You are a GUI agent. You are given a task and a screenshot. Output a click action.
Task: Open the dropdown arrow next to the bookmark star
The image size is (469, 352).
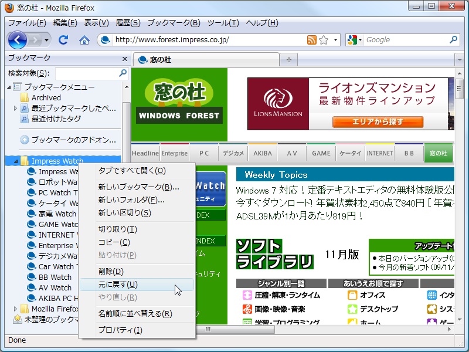point(335,41)
